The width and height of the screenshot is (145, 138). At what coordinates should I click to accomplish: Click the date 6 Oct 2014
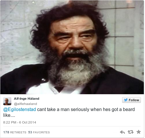click(28, 122)
